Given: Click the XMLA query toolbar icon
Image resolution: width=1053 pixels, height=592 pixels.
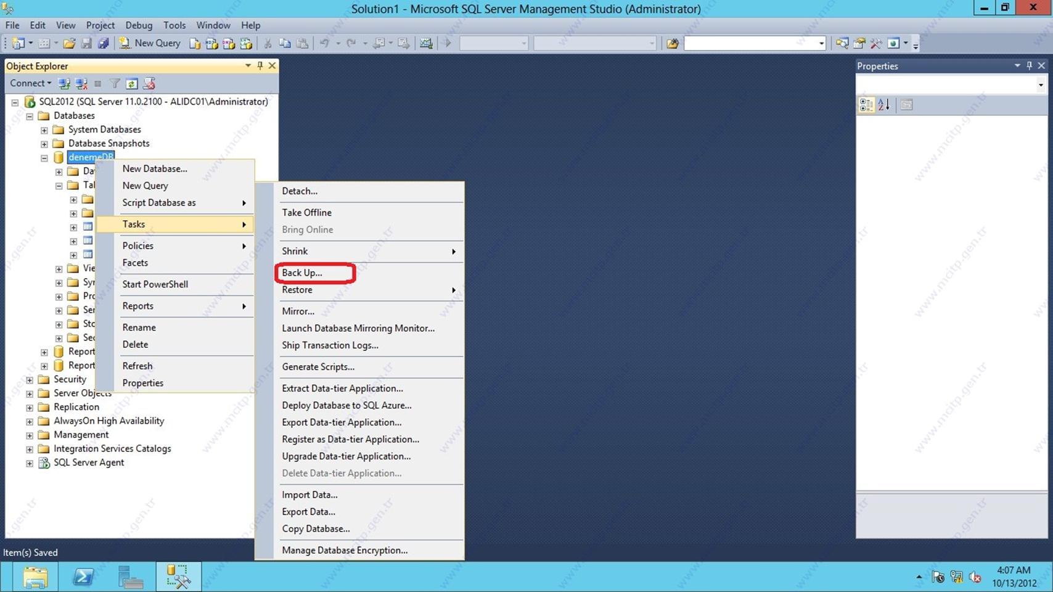Looking at the screenshot, I should (246, 43).
